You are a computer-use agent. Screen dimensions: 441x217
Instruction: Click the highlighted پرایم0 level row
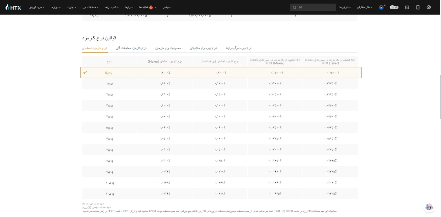coord(221,72)
